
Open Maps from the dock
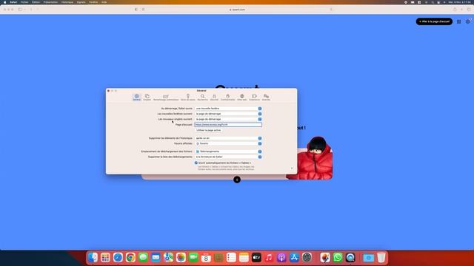coord(168,258)
